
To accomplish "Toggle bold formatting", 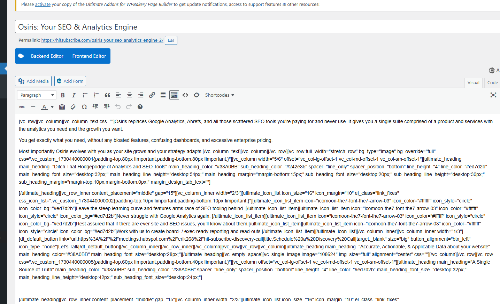I will (63, 95).
